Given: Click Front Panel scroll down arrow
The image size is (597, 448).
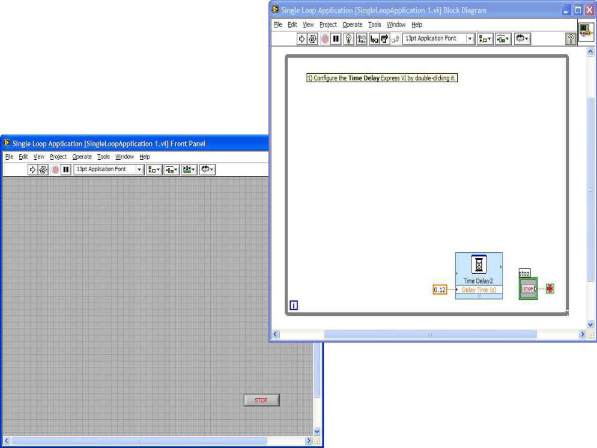Looking at the screenshot, I should coord(317,432).
